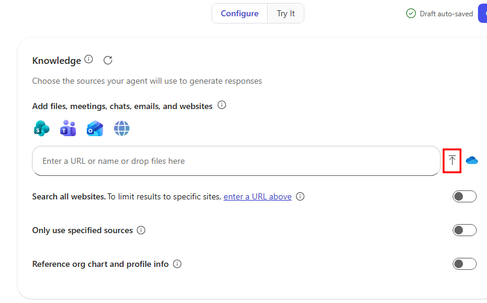Click the Knowledge heading text
Viewport: 487px width, 303px height.
click(x=57, y=60)
